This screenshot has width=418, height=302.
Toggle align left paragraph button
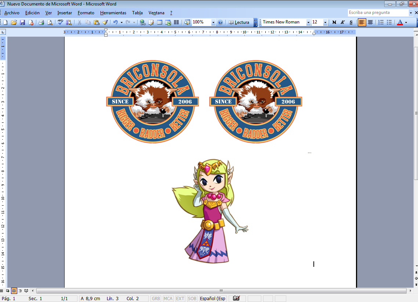(x=362, y=22)
